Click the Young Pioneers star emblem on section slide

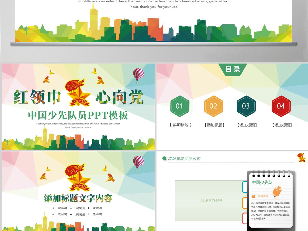coord(78,178)
